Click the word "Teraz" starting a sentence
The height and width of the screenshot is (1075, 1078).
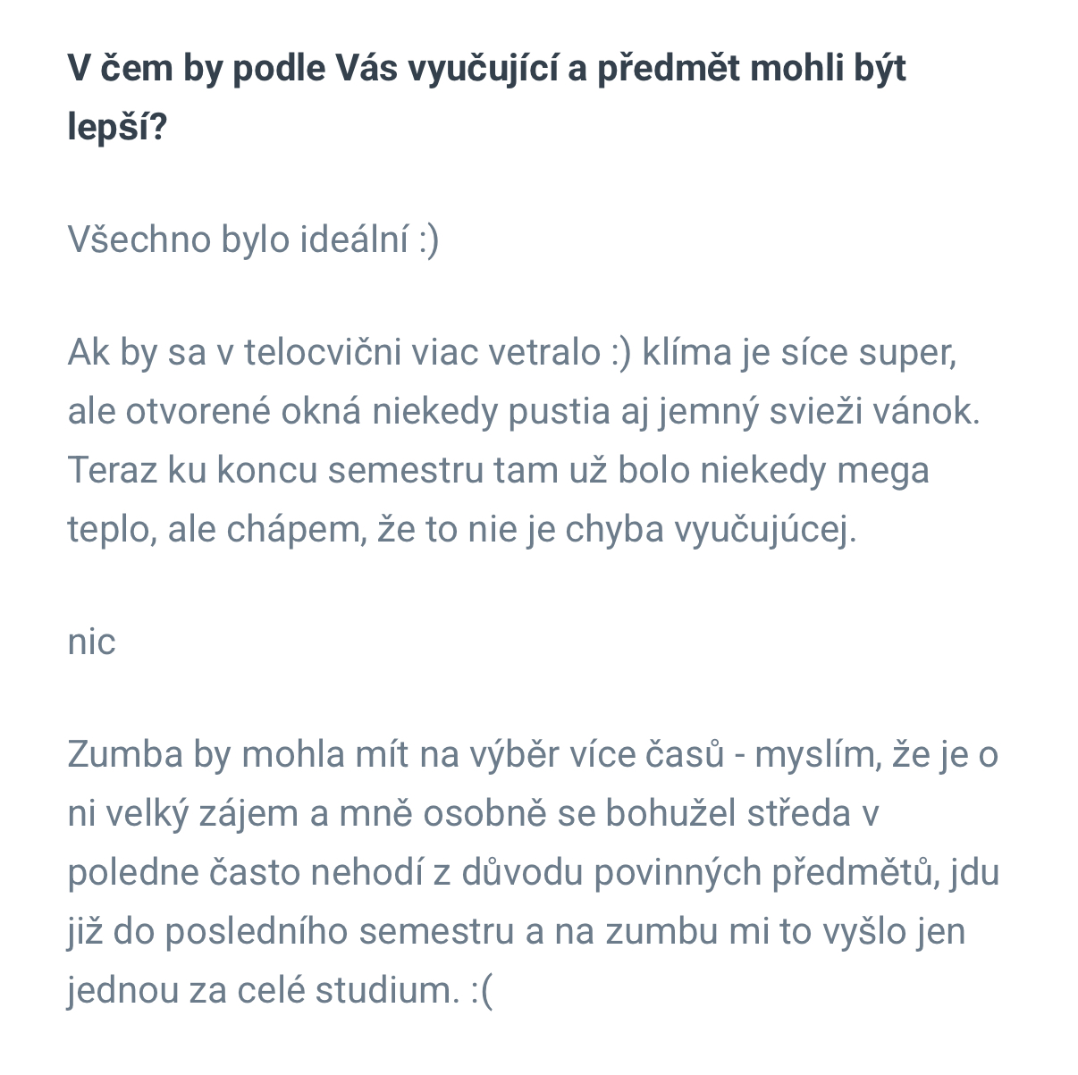112,471
